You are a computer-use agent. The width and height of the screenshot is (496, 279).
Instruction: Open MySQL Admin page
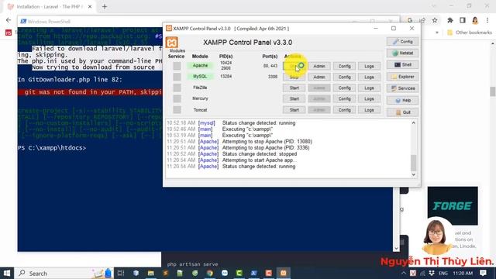pyautogui.click(x=319, y=77)
